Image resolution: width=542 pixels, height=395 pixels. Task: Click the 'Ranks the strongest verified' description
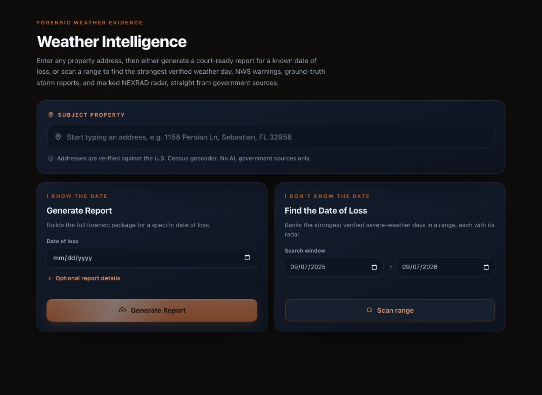[x=389, y=230]
